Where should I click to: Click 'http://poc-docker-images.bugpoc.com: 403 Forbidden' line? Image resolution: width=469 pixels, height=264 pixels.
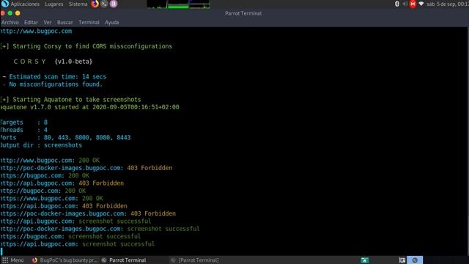pyautogui.click(x=86, y=168)
